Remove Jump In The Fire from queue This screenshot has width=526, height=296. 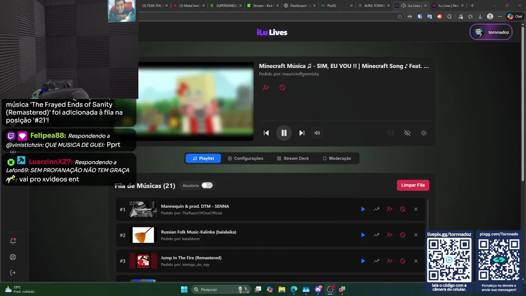click(x=416, y=261)
